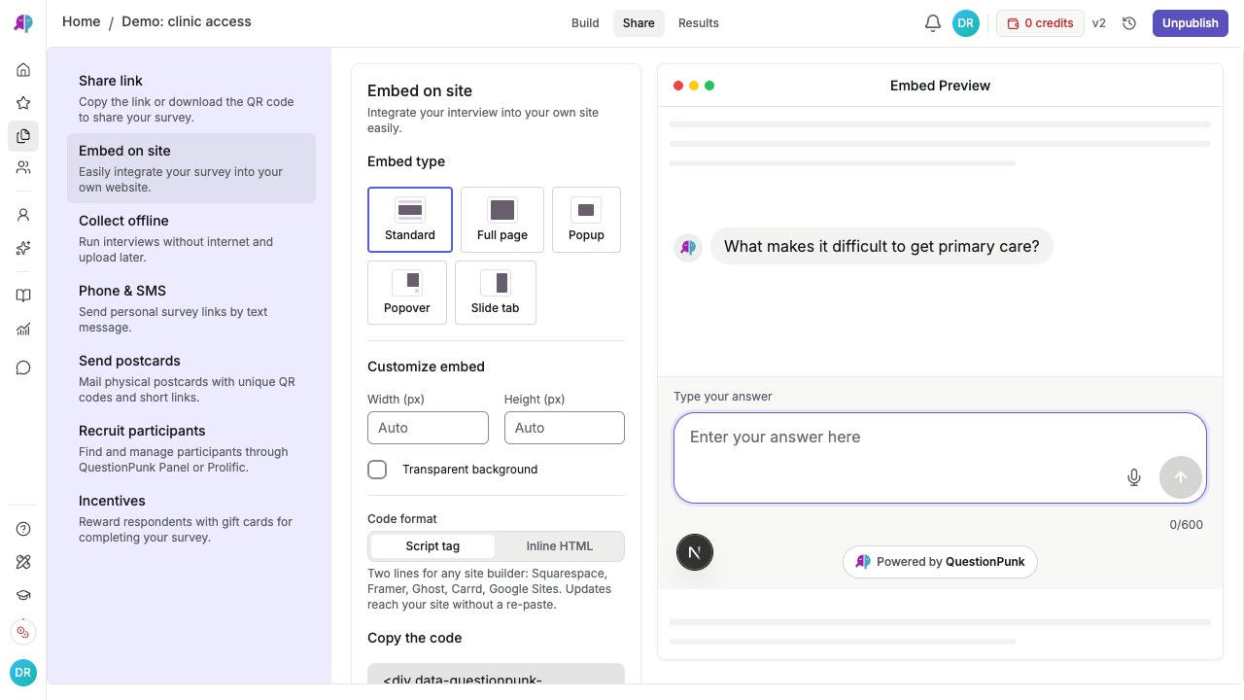Image resolution: width=1244 pixels, height=700 pixels.
Task: Choose the Popover embed type
Action: [407, 293]
